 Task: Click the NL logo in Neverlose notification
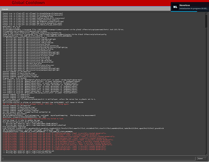(x=175, y=6)
